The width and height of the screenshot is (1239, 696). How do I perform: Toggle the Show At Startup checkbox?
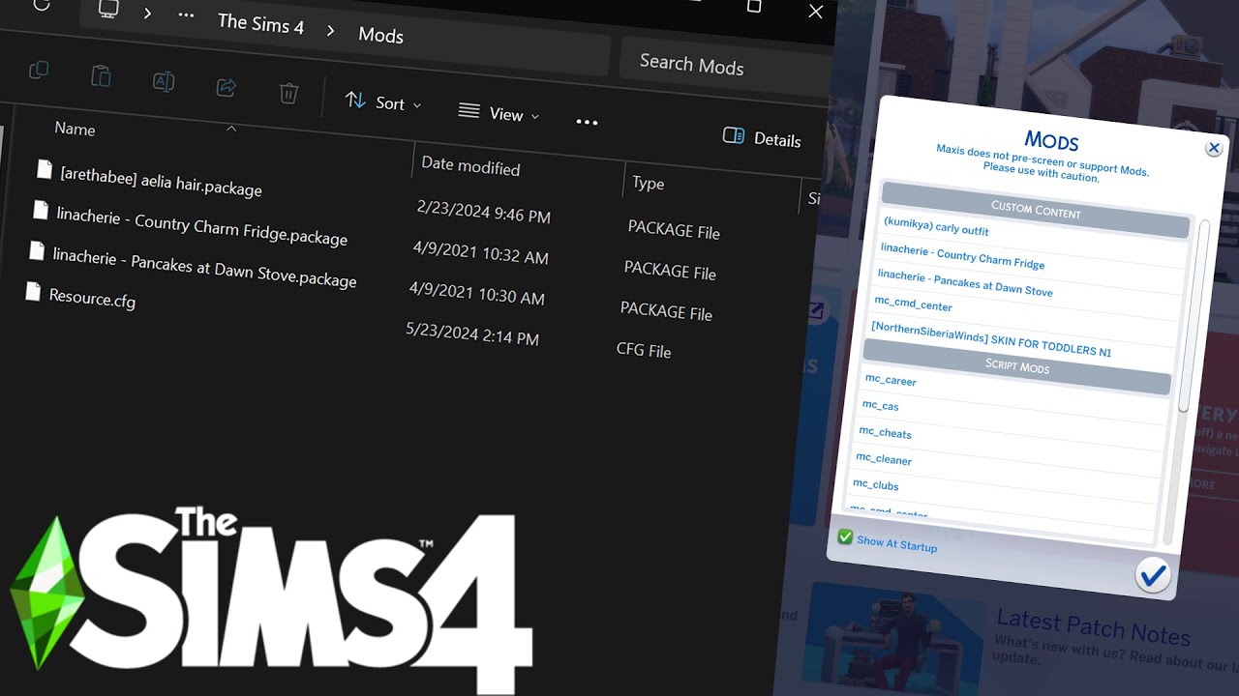click(x=845, y=537)
